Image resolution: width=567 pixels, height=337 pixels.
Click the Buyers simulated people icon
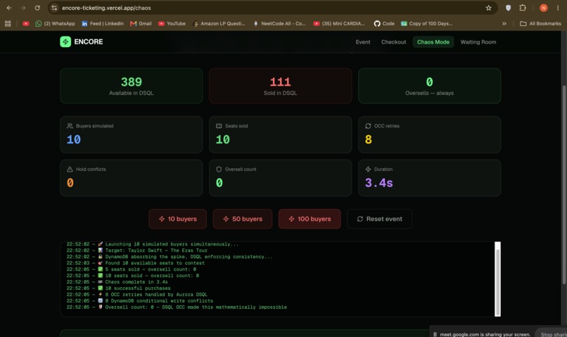coord(70,126)
